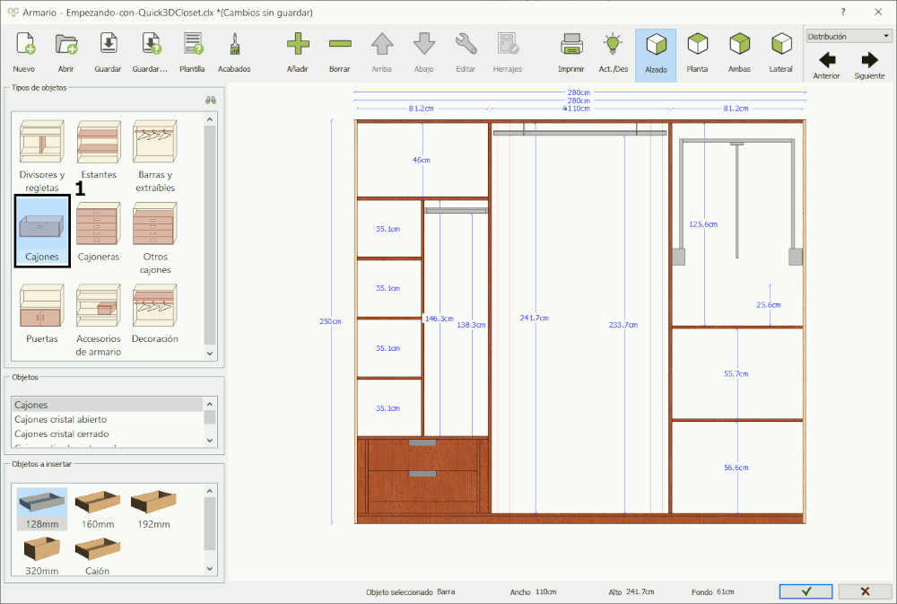Create a new closet with Nuevo
Image resolution: width=897 pixels, height=604 pixels.
click(24, 53)
